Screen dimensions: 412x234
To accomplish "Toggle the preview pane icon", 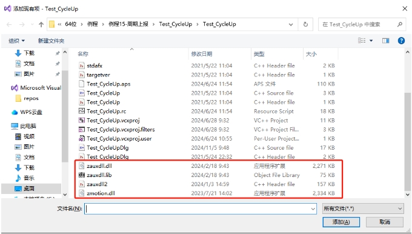I will pos(385,41).
